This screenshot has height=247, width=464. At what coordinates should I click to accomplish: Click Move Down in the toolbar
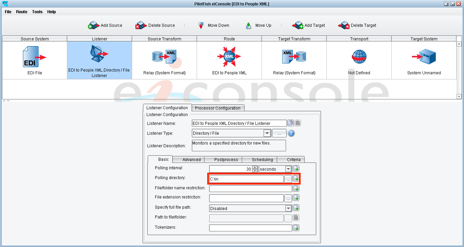point(214,25)
